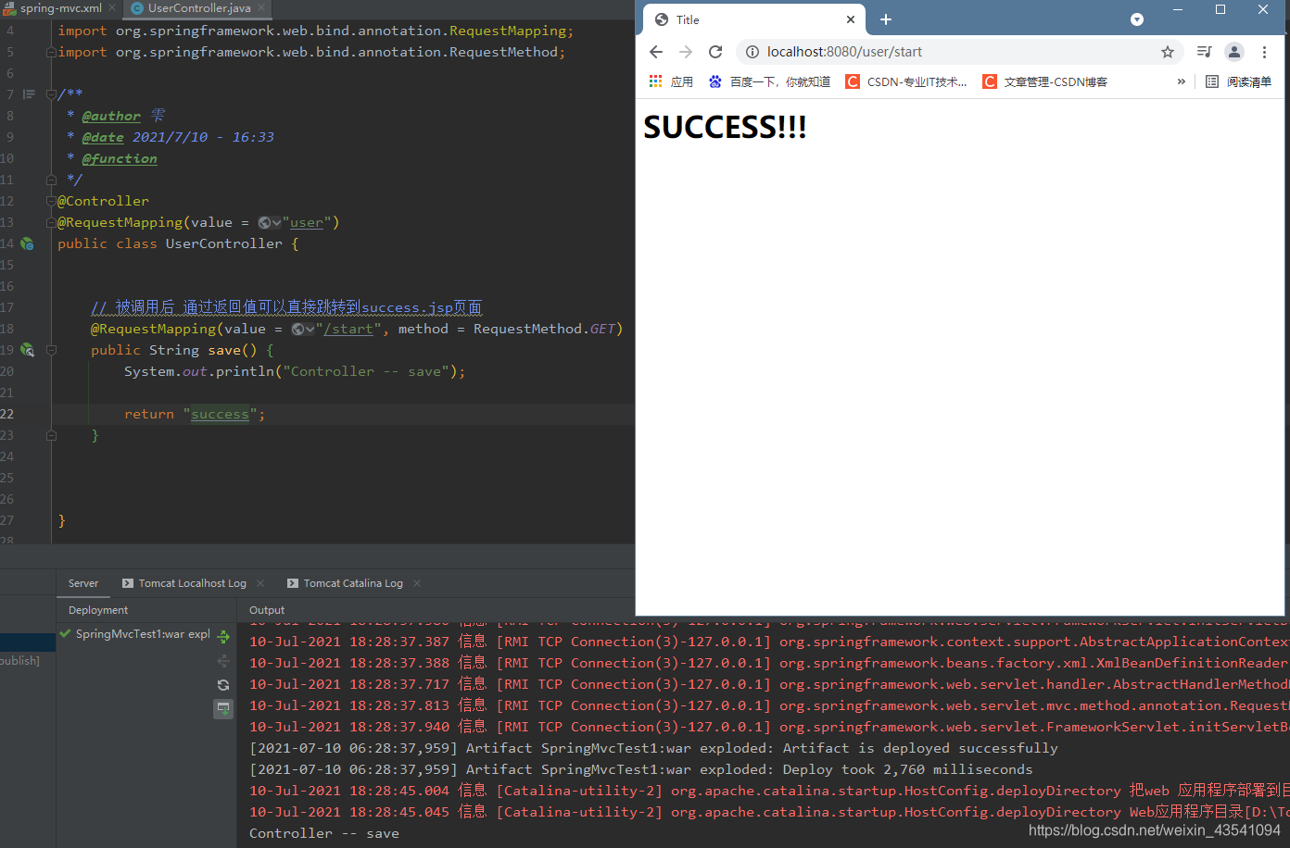Viewport: 1290px width, 848px height.
Task: Click the fold marker at method closing brace
Action: 51,435
